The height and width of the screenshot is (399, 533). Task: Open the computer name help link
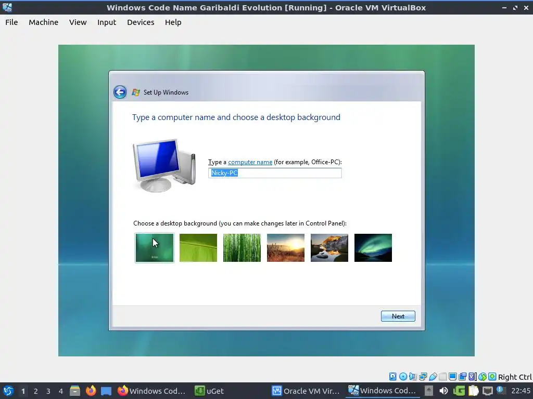[250, 162]
